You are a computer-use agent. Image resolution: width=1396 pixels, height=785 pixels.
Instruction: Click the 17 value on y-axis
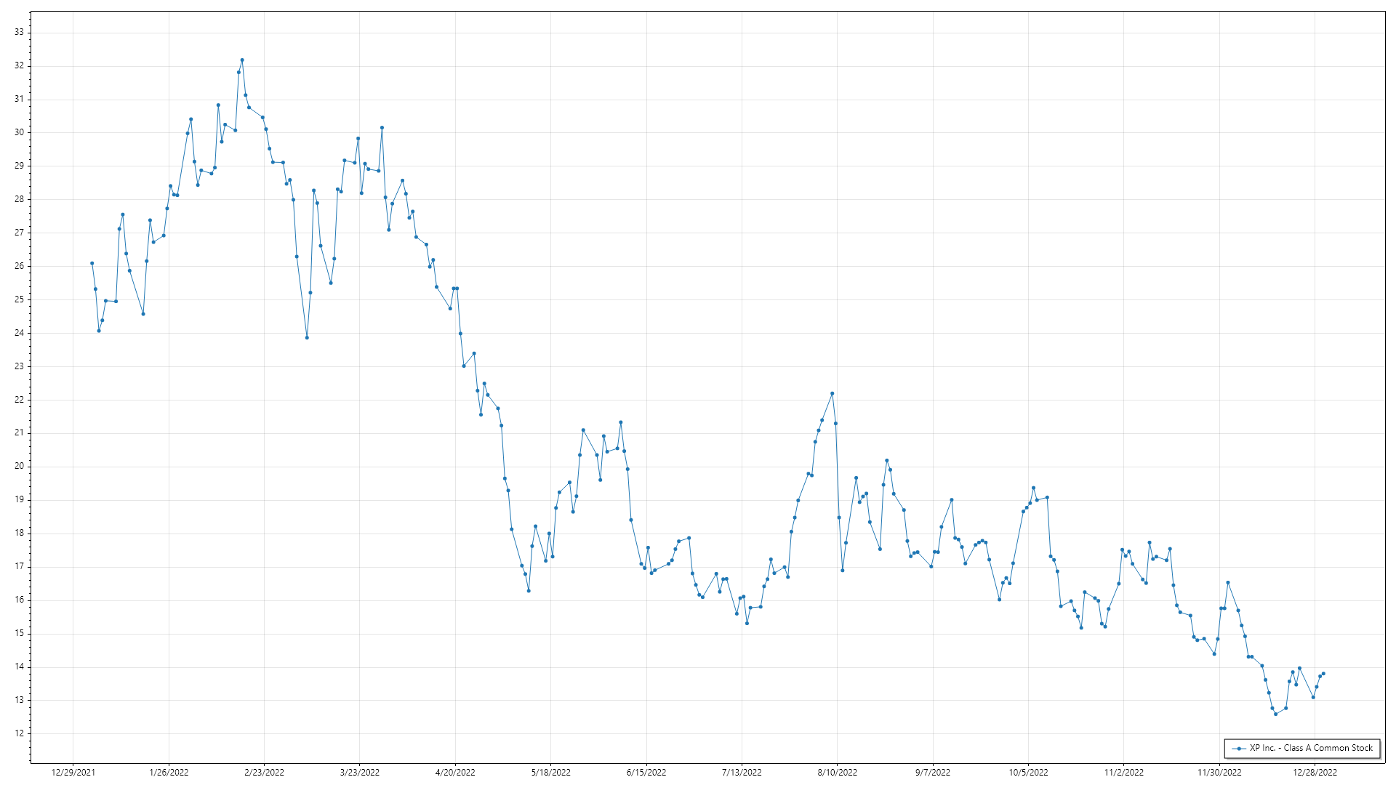19,566
